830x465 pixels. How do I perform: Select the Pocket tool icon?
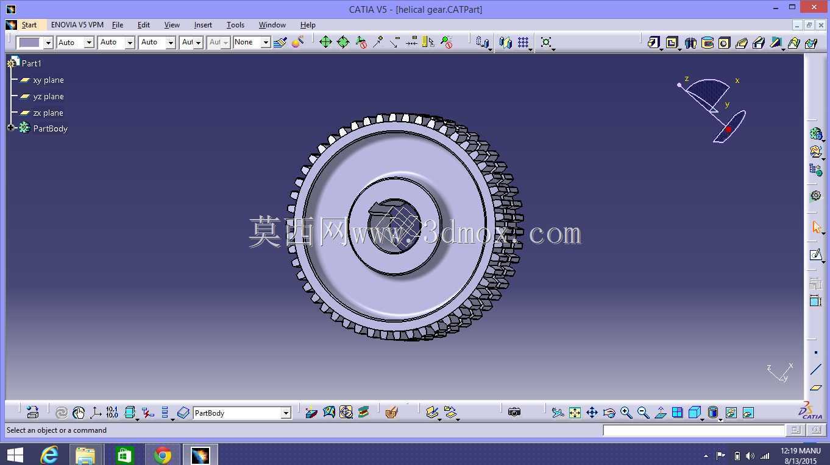tap(672, 43)
